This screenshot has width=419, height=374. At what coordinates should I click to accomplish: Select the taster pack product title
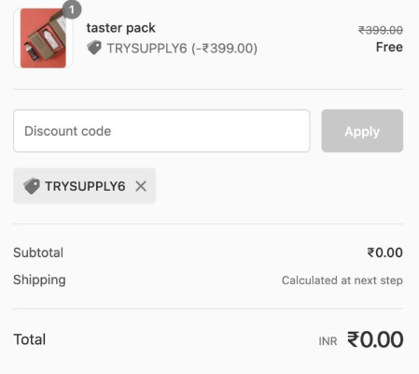(120, 28)
